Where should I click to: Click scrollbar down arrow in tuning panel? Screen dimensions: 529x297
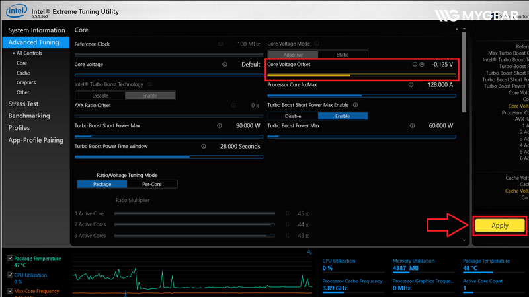[x=464, y=240]
